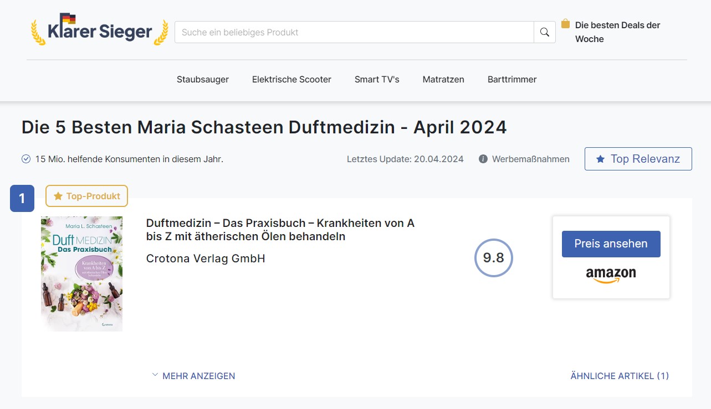Click the star in Top-Produkt badge
The height and width of the screenshot is (409, 711).
58,196
